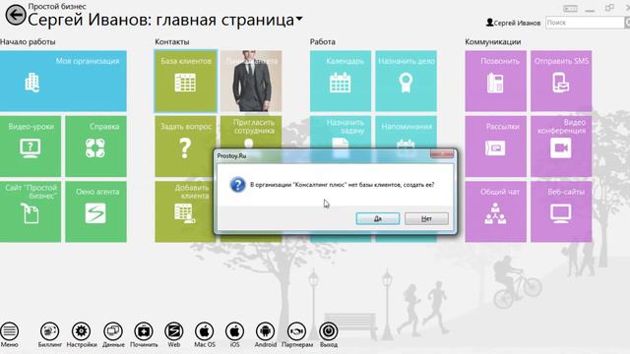Image resolution: width=630 pixels, height=354 pixels.
Task: Click the iOS apple icon
Action: coord(234,331)
